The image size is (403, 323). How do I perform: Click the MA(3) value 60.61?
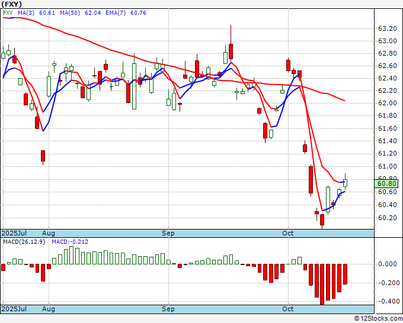[47, 13]
